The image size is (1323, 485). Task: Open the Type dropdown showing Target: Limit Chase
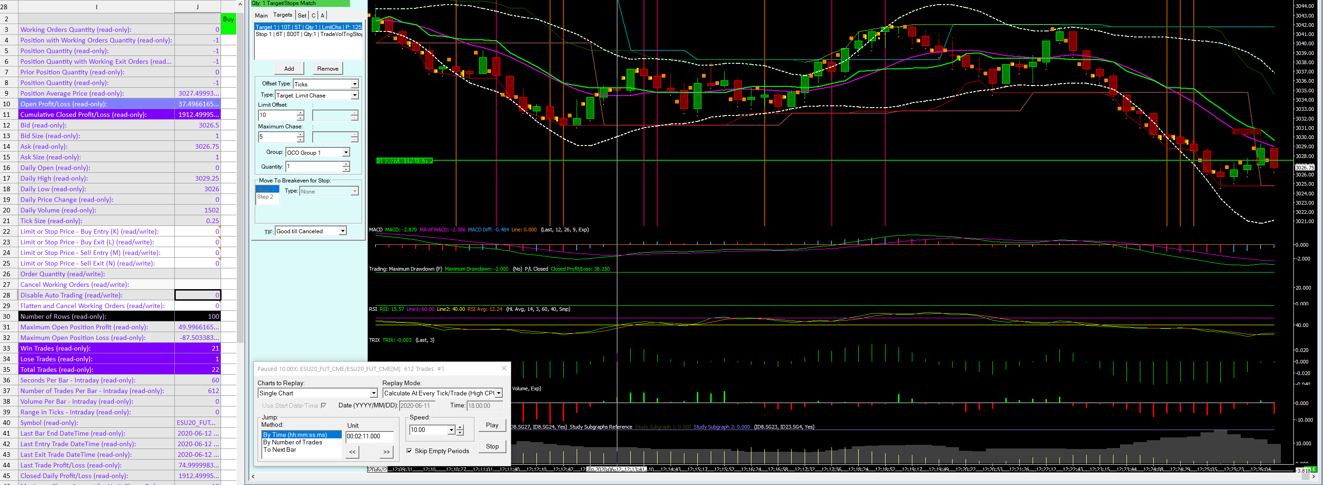[x=316, y=95]
